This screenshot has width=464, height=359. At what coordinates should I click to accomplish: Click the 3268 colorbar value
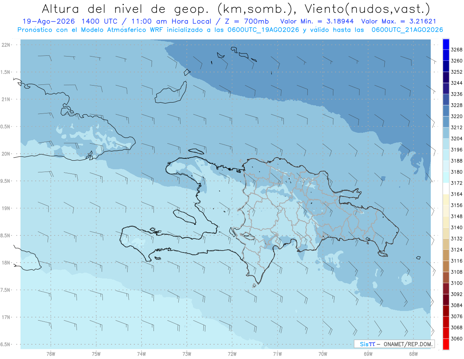457,50
